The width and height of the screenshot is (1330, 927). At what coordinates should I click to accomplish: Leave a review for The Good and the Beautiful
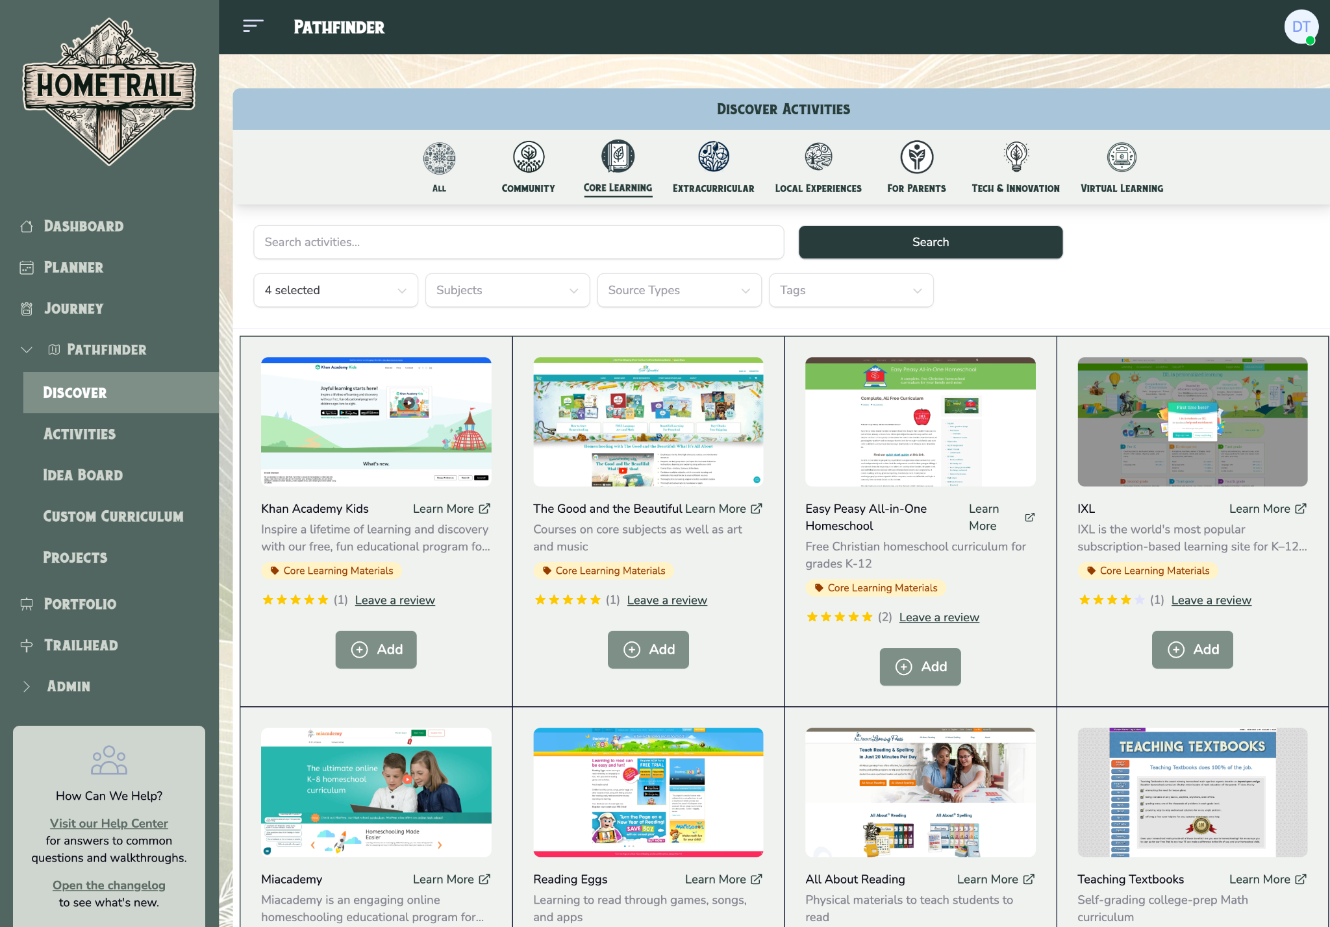click(667, 600)
